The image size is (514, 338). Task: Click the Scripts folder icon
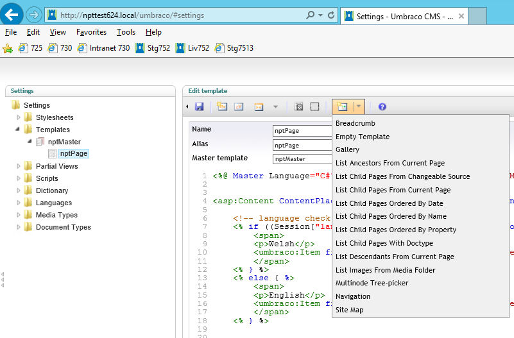pyautogui.click(x=28, y=178)
